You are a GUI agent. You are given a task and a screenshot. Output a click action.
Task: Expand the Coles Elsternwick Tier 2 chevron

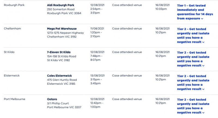203,89
